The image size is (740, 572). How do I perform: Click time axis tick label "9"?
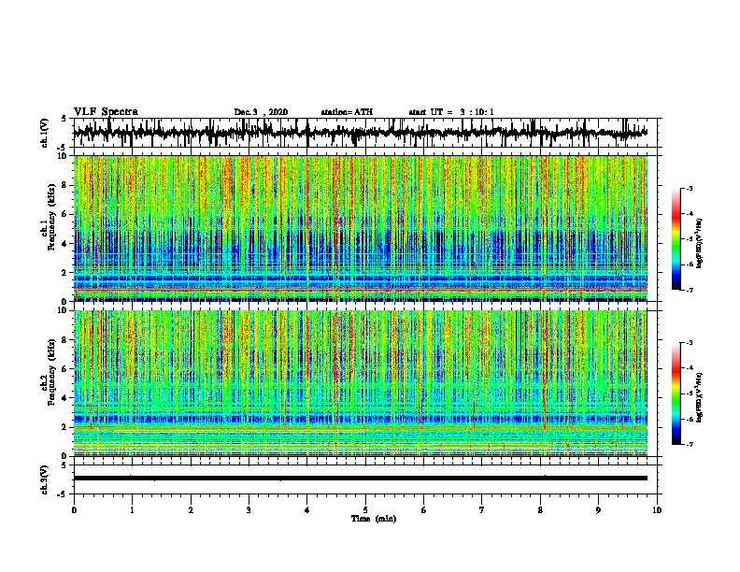[598, 510]
